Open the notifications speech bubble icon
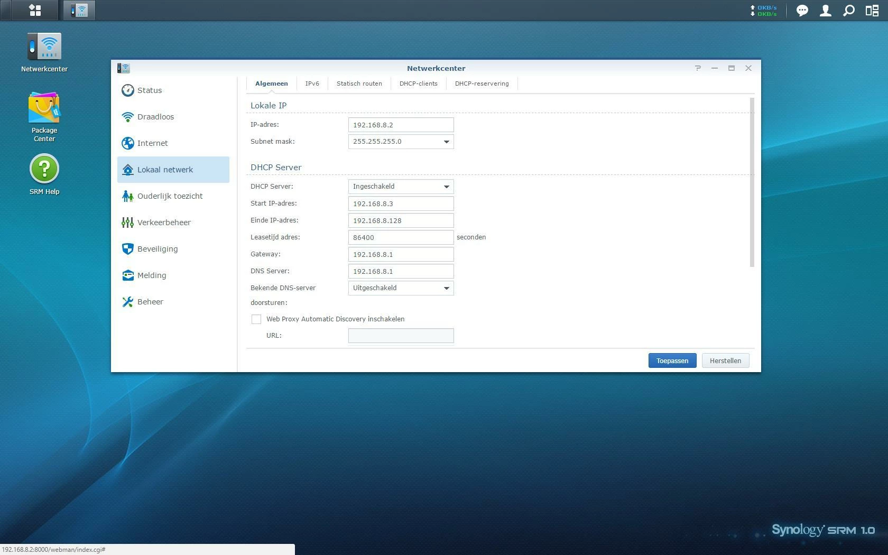 (x=802, y=11)
